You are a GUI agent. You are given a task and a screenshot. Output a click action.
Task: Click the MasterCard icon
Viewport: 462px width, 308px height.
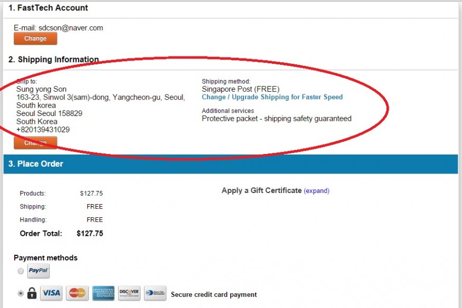(77, 293)
